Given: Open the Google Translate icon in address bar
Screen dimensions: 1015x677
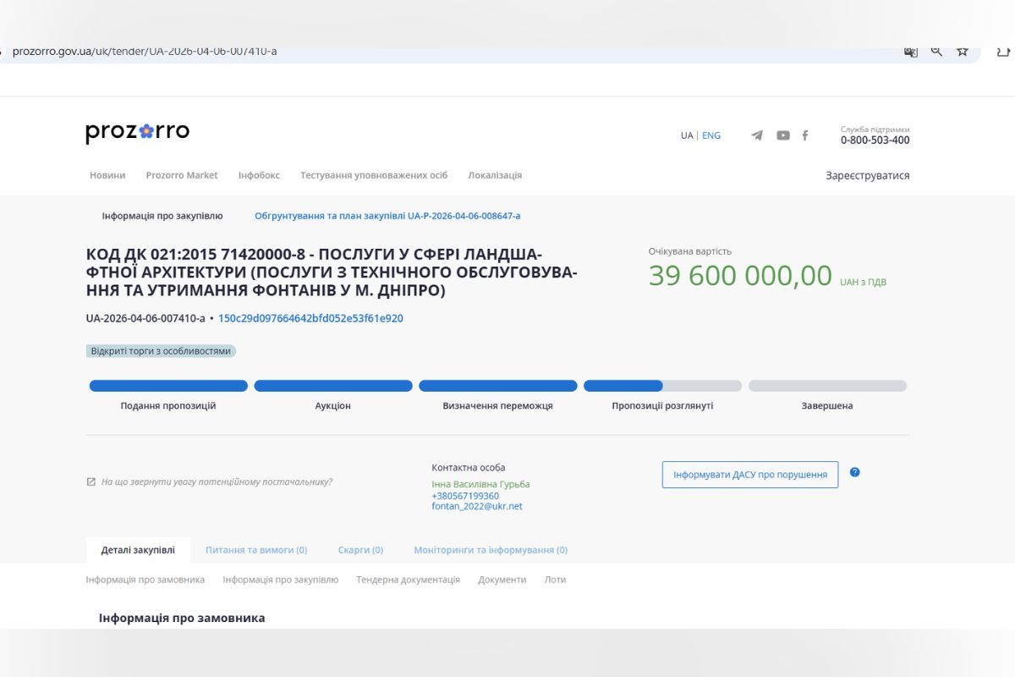Looking at the screenshot, I should click(x=909, y=52).
